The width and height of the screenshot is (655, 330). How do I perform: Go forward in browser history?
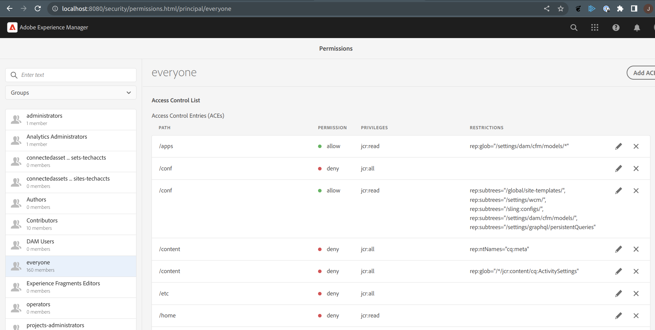click(x=24, y=8)
